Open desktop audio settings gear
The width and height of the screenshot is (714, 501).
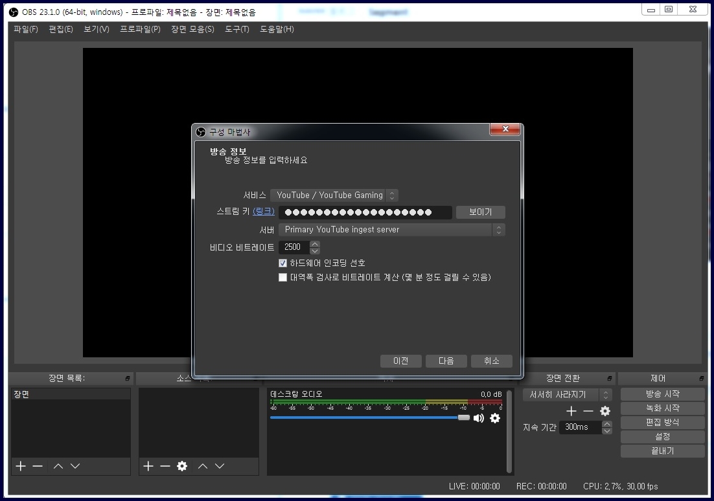495,417
